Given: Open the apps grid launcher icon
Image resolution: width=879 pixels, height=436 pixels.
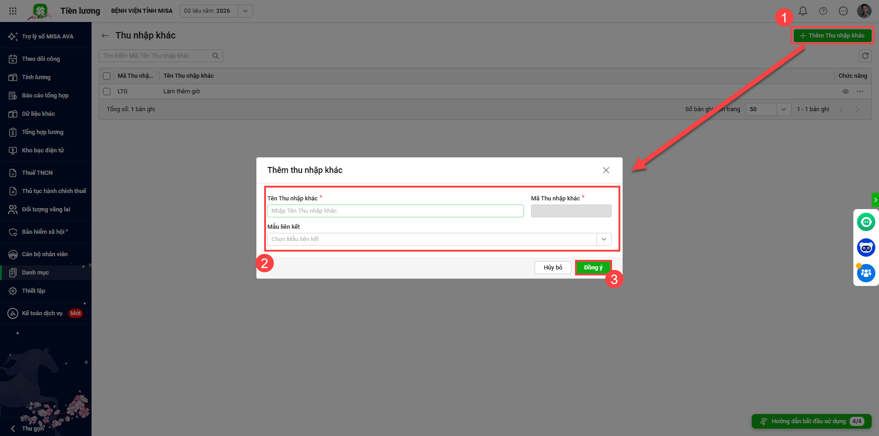Looking at the screenshot, I should 13,11.
